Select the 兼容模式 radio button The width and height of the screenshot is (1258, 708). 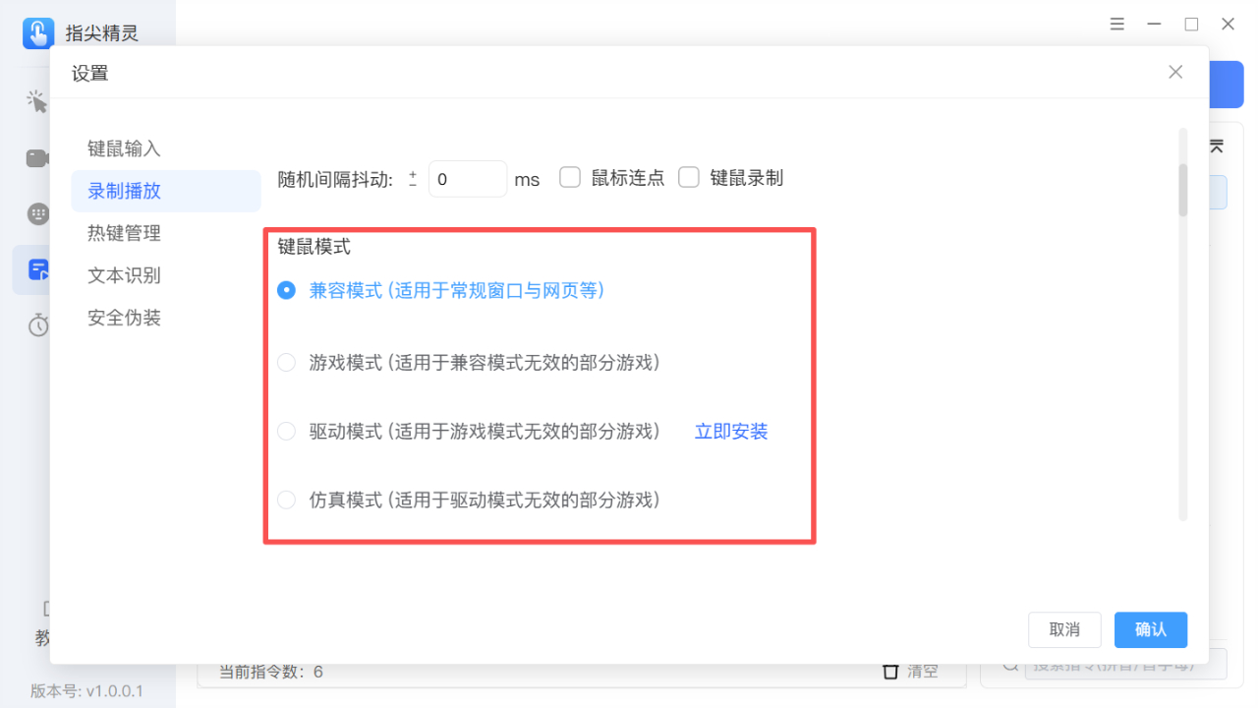[286, 290]
